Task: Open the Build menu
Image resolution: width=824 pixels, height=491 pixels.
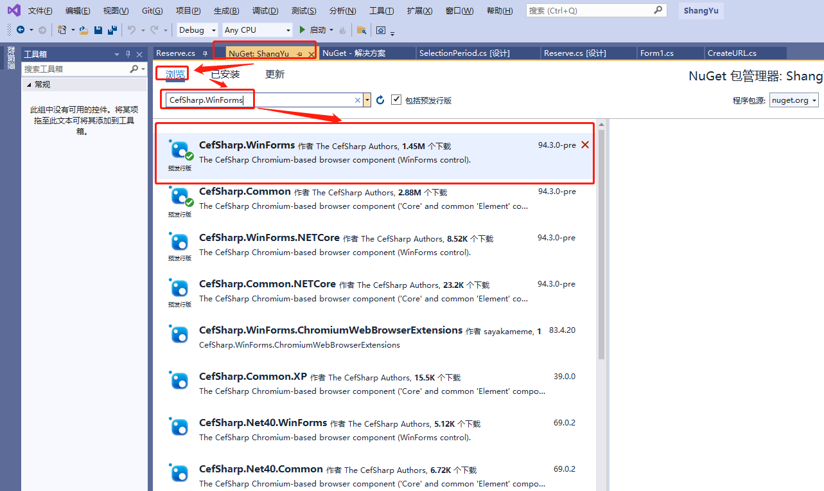Action: tap(226, 11)
